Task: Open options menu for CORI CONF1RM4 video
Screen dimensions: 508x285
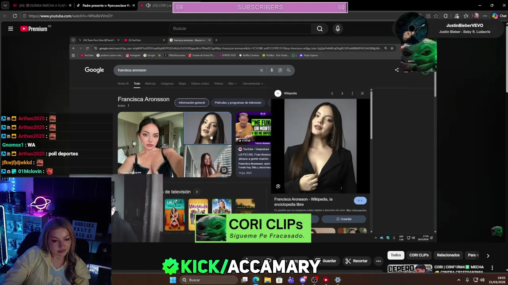Action: pyautogui.click(x=492, y=268)
